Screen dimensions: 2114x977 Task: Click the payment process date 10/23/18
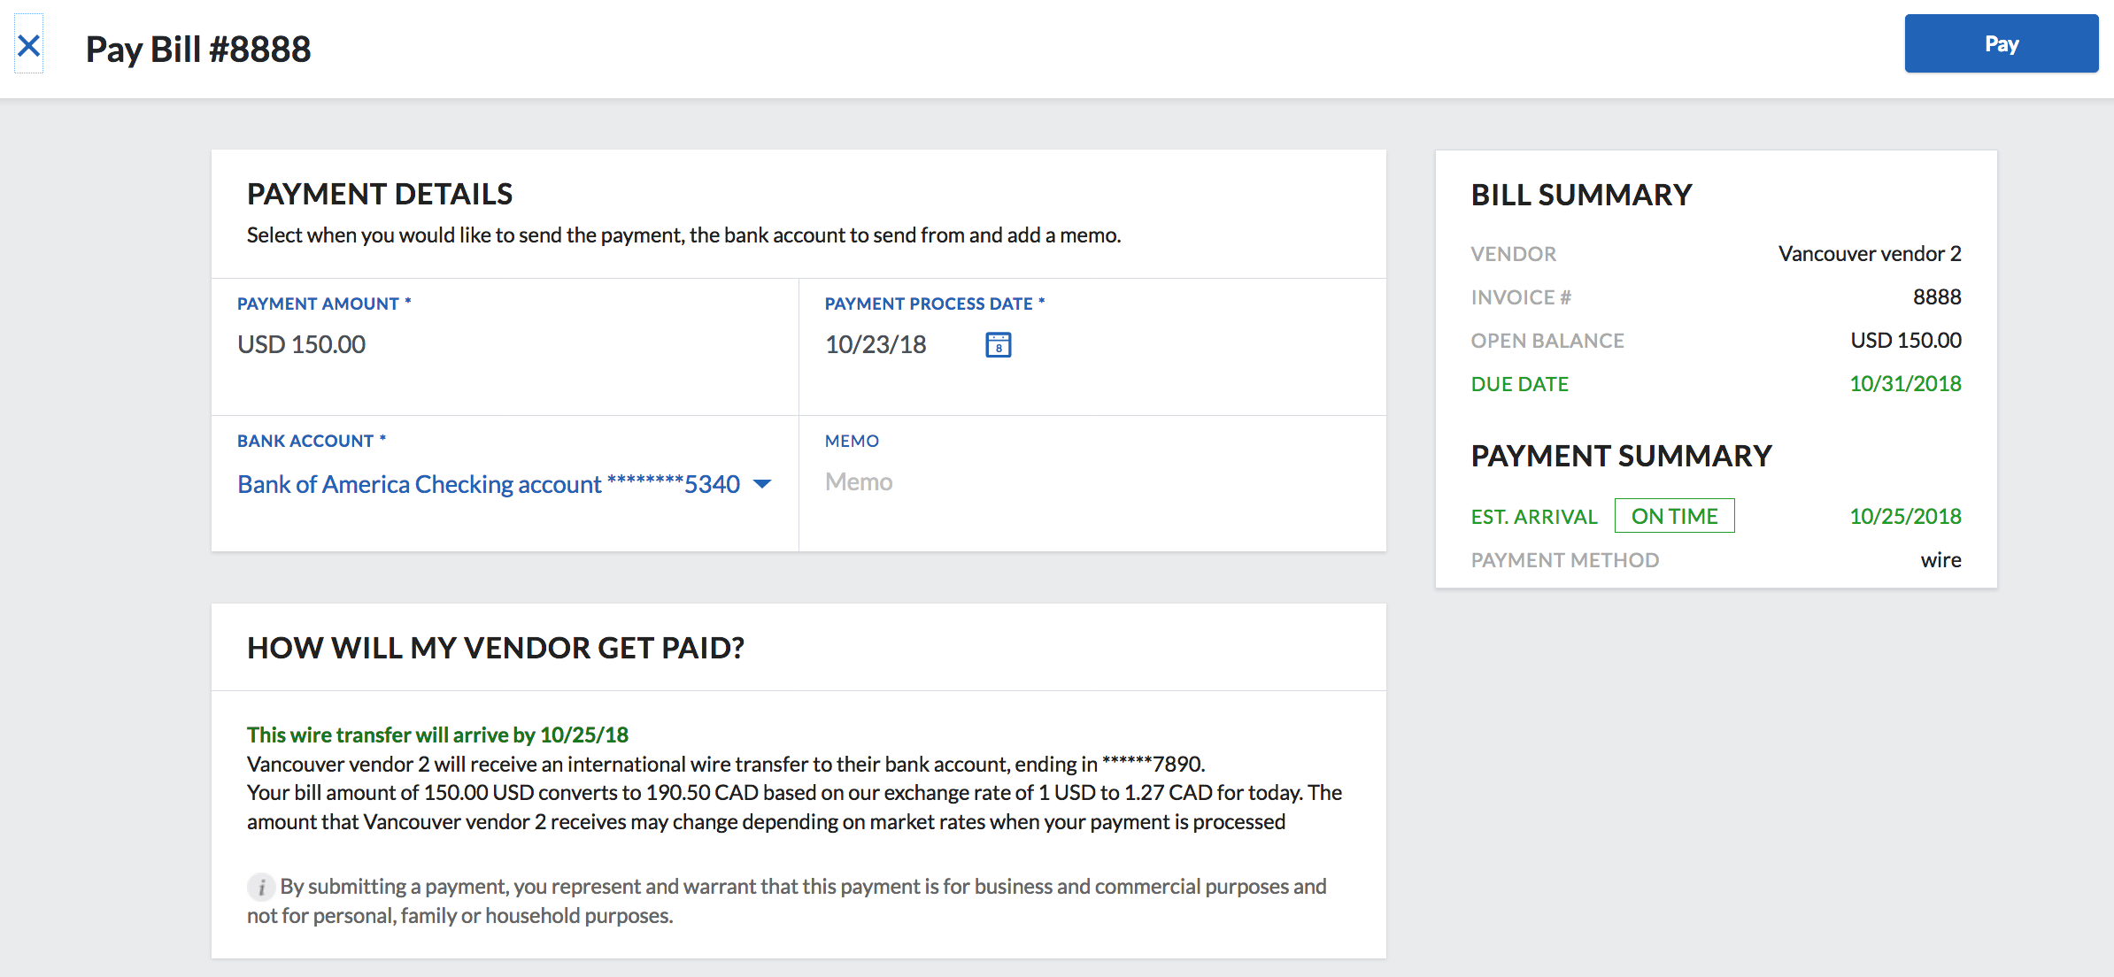[876, 344]
